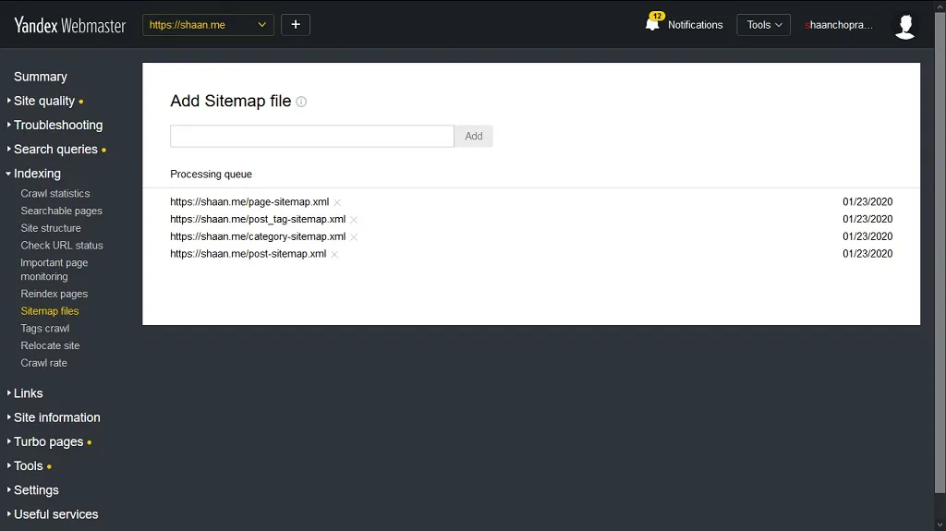Image resolution: width=946 pixels, height=531 pixels.
Task: Remove post-sitemap.xml from queue
Action: point(334,254)
